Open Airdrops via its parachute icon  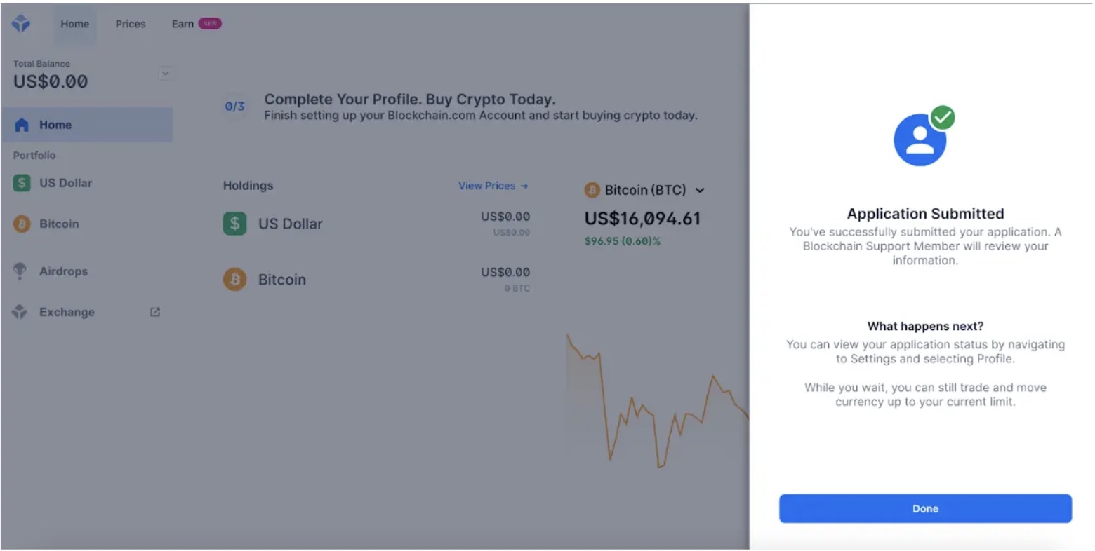click(x=22, y=271)
